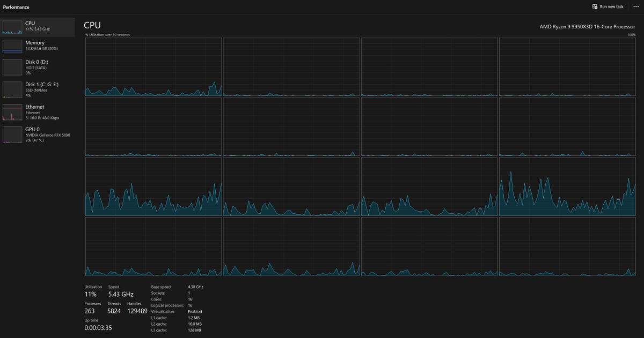Click the Utilisation 11% value

[91, 294]
